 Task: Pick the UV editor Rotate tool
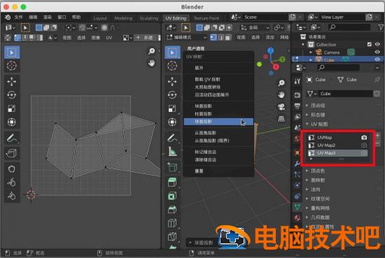click(x=12, y=95)
